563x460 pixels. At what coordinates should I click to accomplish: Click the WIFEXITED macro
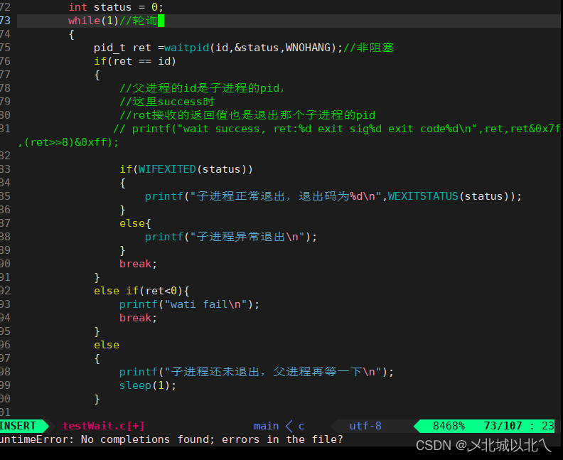(167, 169)
